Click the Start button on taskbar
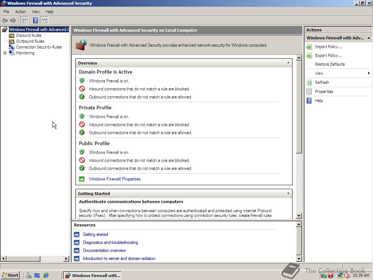The image size is (373, 280). tap(10, 276)
